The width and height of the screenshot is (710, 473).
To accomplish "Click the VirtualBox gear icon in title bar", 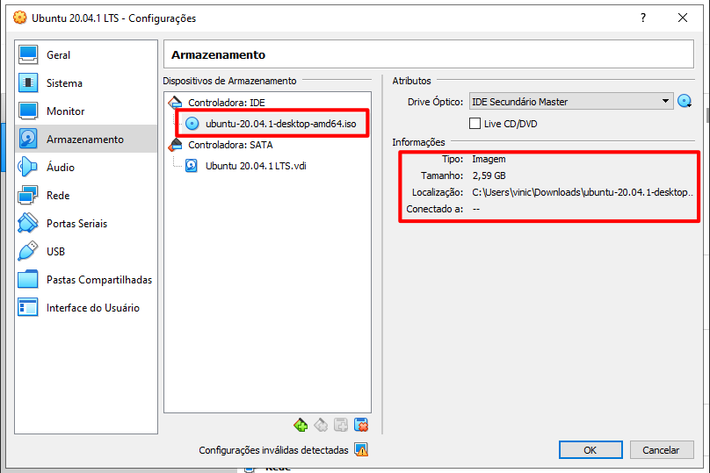I will (20, 18).
